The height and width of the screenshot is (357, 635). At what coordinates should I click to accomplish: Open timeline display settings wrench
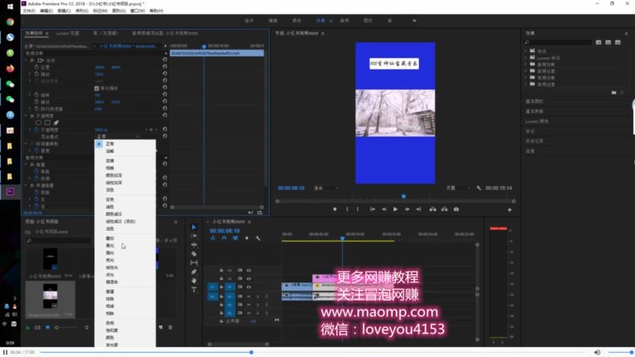click(x=258, y=238)
